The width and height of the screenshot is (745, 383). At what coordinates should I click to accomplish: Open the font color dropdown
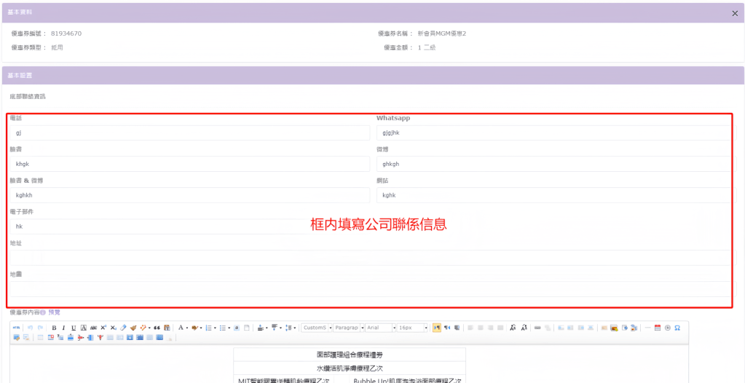(181, 328)
